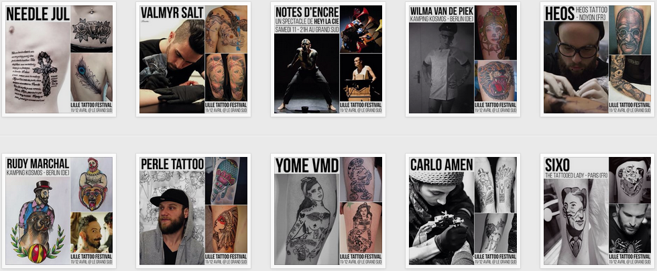This screenshot has width=657, height=271.
Task: Click the Heos title heading
Action: (559, 14)
